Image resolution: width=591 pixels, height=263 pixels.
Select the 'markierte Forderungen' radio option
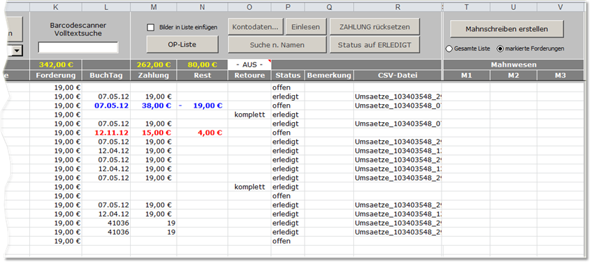500,49
